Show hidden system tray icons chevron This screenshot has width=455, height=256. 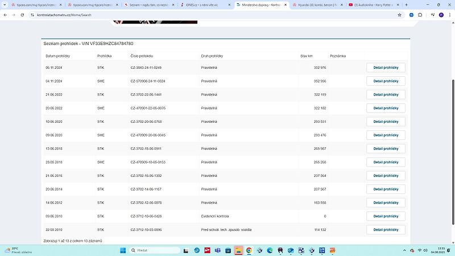404,250
